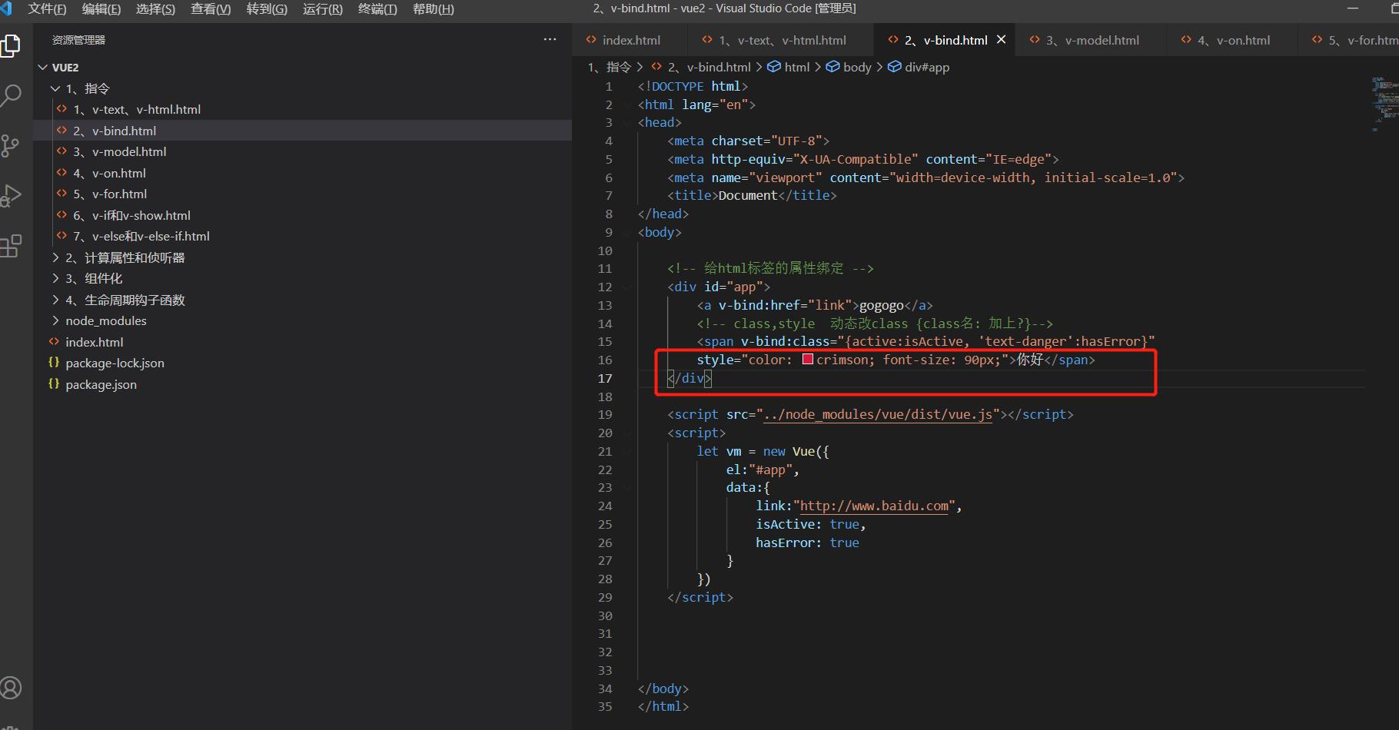Collapse the VUE2 root folder
This screenshot has width=1399, height=730.
pyautogui.click(x=43, y=68)
